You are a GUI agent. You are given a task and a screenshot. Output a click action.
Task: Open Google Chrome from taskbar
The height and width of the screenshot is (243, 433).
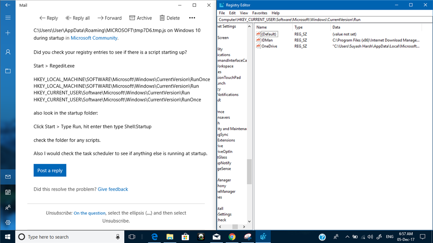pyautogui.click(x=232, y=237)
